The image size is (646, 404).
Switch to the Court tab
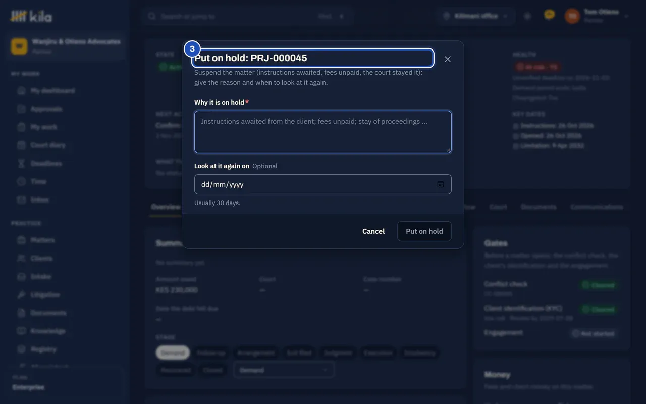[x=498, y=207]
